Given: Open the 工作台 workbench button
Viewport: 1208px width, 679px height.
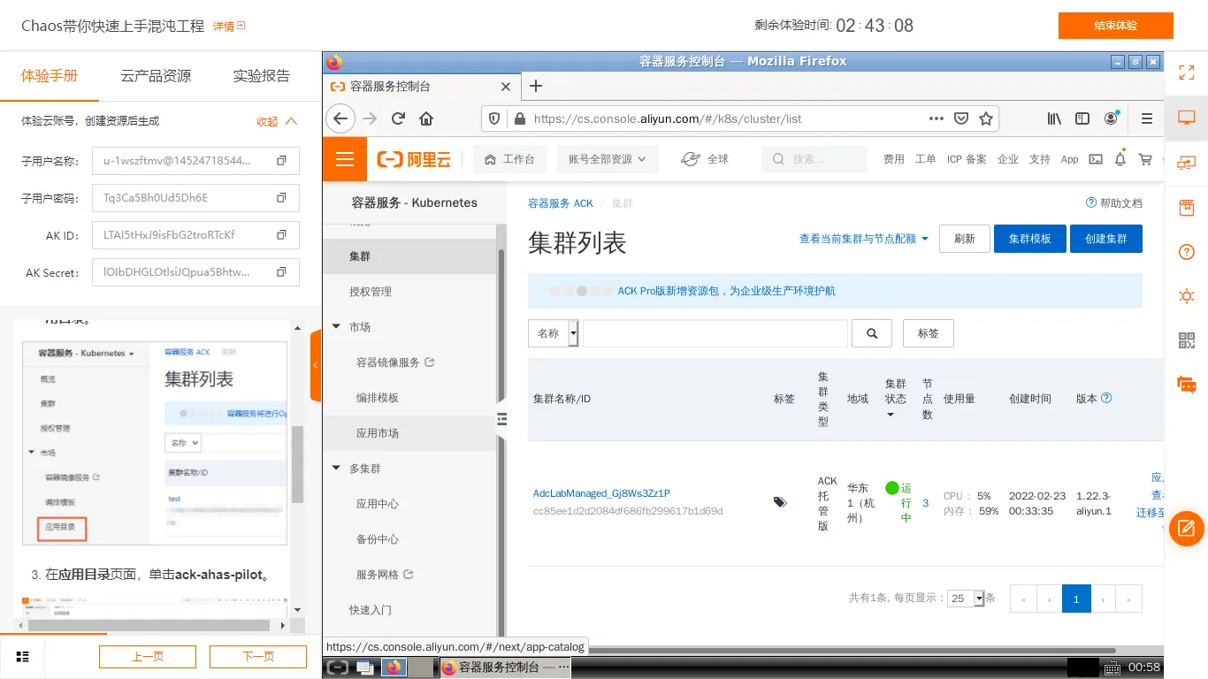Looking at the screenshot, I should click(509, 159).
